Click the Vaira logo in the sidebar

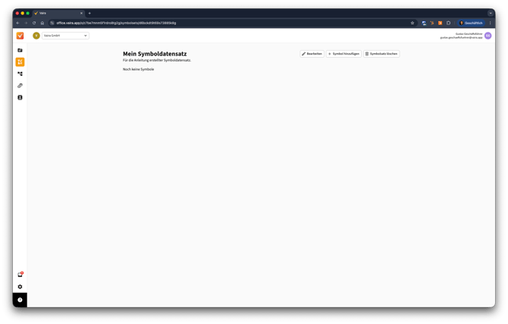tap(20, 36)
